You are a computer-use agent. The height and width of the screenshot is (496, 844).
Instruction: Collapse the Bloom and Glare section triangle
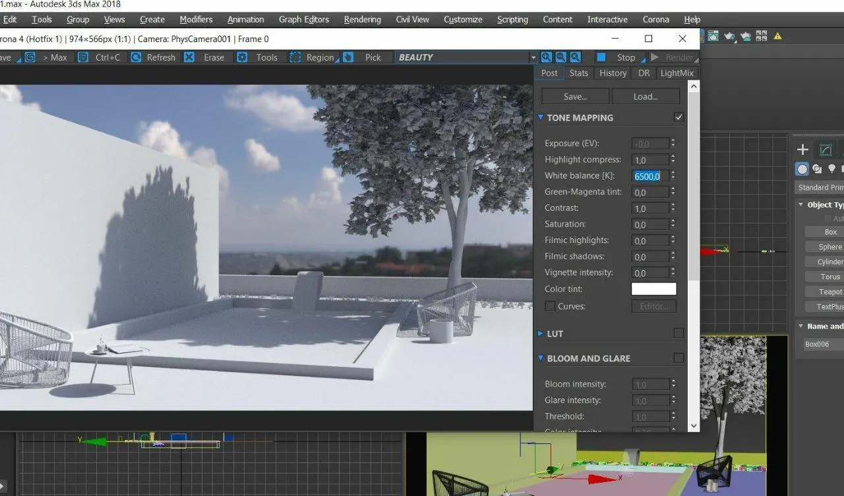[x=541, y=358]
